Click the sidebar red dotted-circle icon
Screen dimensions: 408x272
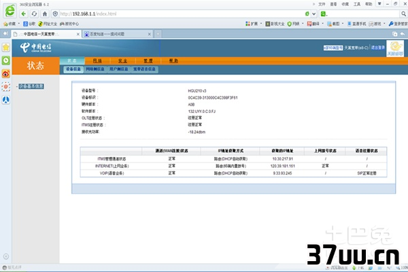(x=6, y=86)
